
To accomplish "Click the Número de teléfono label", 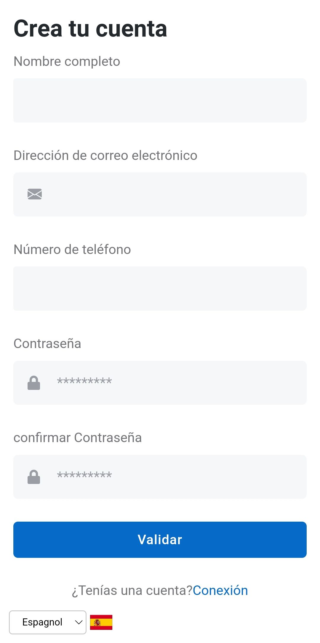I will [72, 250].
